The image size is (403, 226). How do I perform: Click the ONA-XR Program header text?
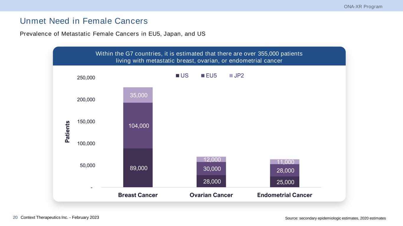(x=363, y=6)
